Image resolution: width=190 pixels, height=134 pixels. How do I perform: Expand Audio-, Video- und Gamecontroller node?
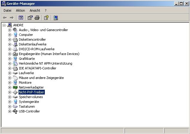[10, 30]
